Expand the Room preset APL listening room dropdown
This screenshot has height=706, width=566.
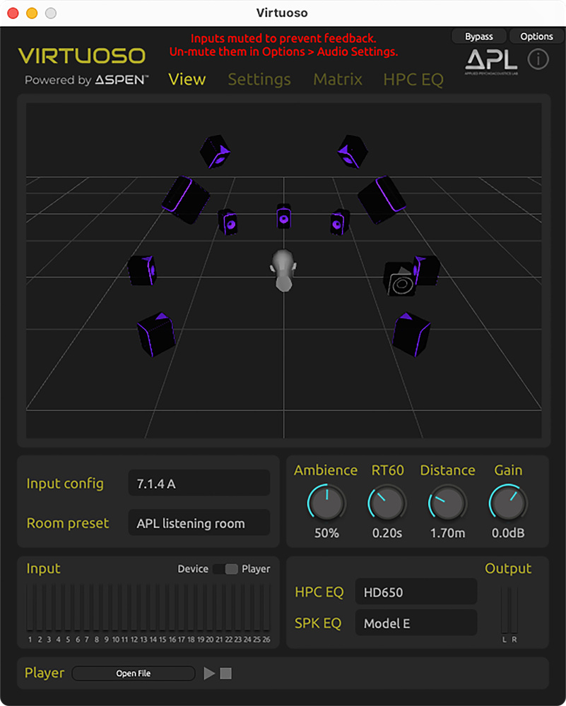coord(199,523)
